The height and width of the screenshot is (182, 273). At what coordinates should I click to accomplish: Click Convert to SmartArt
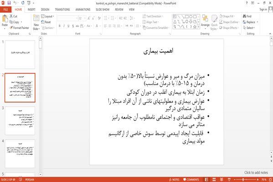(156, 28)
